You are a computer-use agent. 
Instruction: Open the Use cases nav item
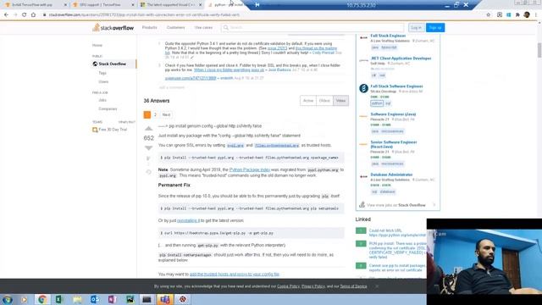pos(203,27)
